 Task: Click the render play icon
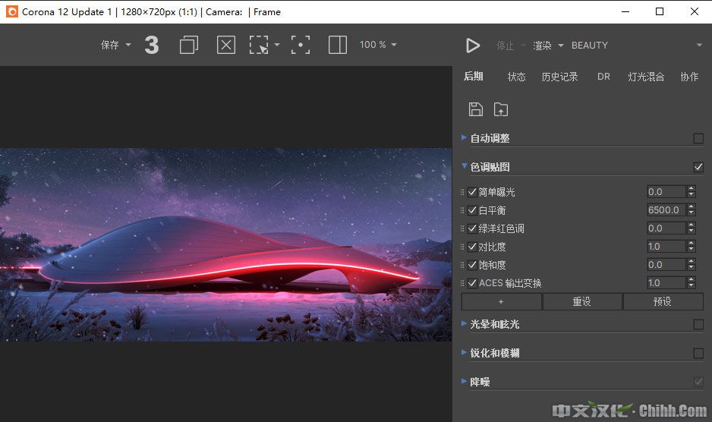(473, 46)
